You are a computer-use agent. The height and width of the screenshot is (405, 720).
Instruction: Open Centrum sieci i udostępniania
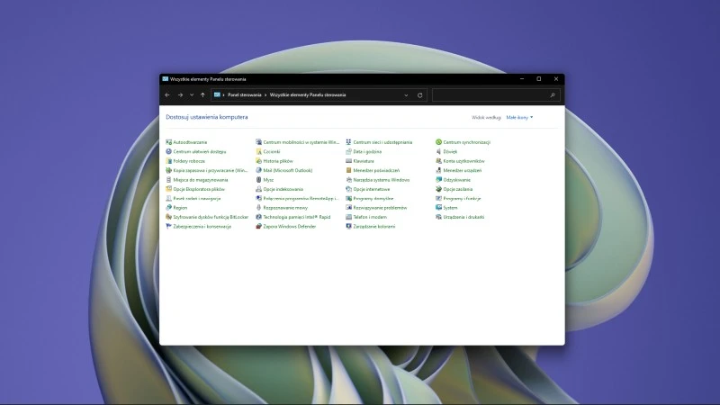point(379,142)
